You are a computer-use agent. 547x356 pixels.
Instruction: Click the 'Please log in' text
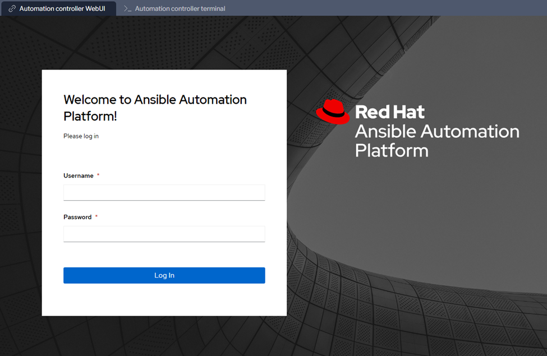click(x=81, y=136)
